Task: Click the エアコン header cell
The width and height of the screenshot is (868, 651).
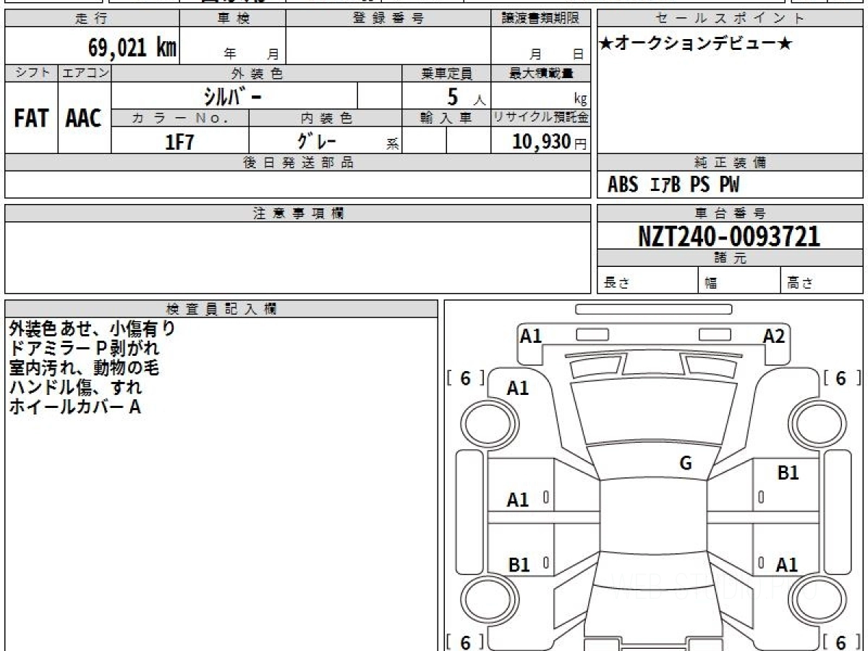Action: [x=85, y=73]
